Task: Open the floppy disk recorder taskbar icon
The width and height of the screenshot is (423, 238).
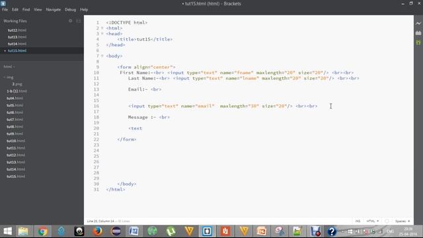Action: (x=315, y=231)
